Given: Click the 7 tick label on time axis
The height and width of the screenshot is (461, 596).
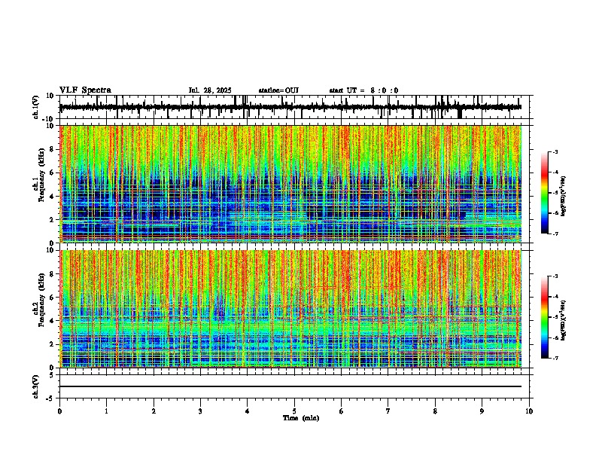Looking at the screenshot, I should pyautogui.click(x=388, y=411).
